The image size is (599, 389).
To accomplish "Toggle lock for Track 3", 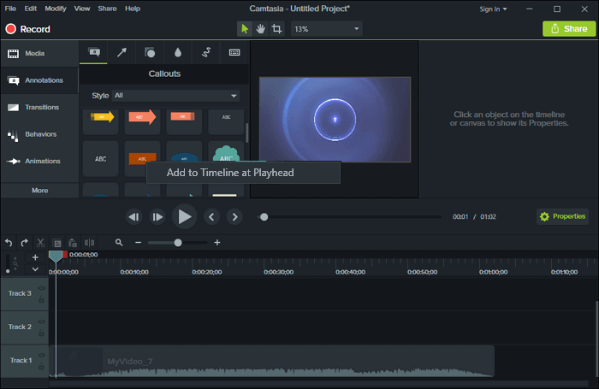I will 41,299.
